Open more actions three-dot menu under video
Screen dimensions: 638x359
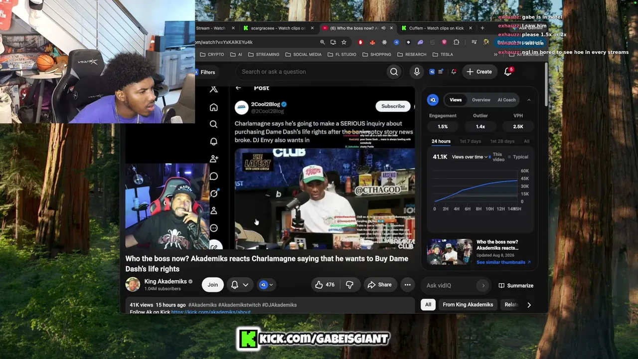coord(407,285)
